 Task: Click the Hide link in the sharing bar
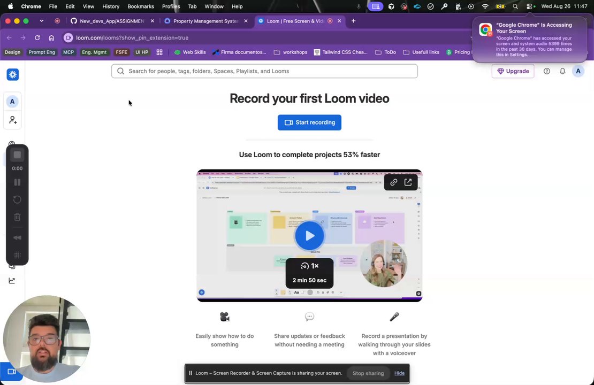pos(399,373)
